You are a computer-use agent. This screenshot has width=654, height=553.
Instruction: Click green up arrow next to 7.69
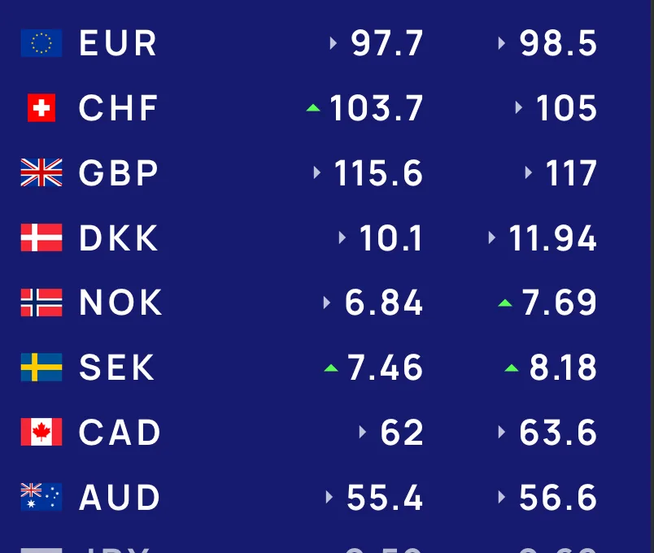(505, 303)
